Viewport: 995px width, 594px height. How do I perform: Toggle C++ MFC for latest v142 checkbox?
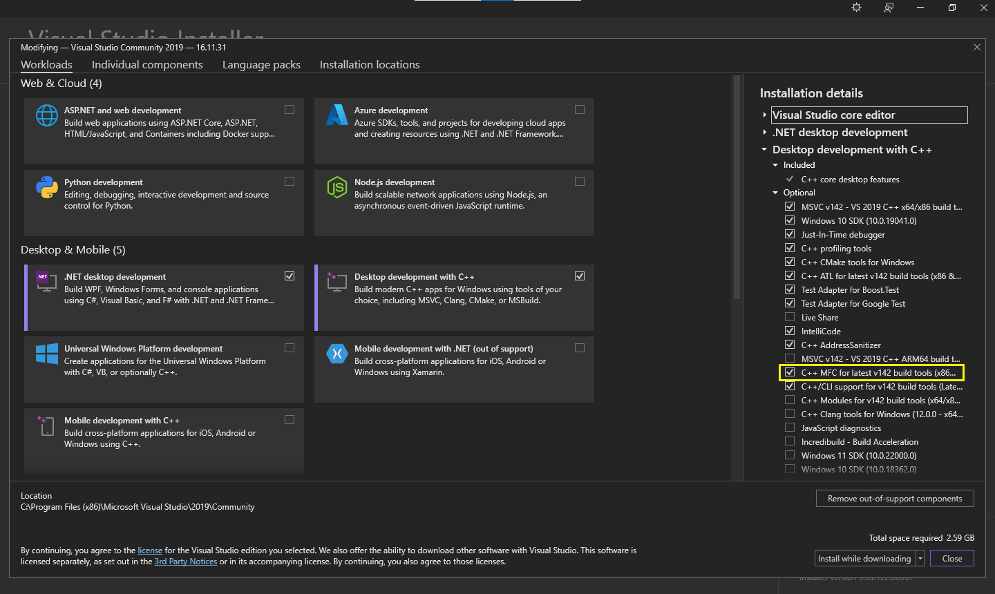tap(790, 372)
